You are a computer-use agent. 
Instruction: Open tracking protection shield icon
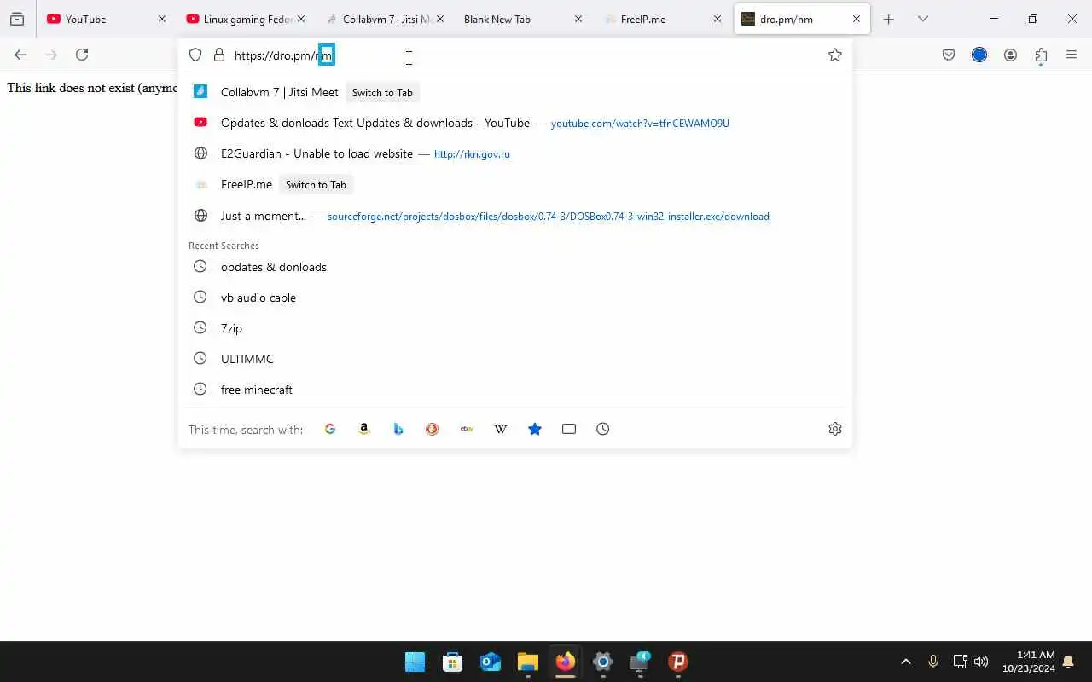click(195, 55)
